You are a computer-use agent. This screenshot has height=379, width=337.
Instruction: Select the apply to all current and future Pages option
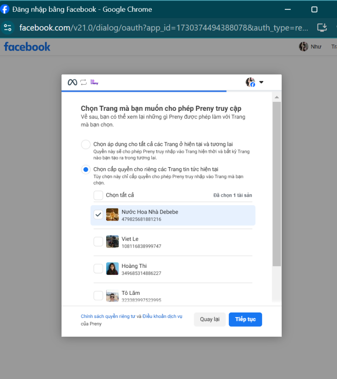tap(86, 144)
